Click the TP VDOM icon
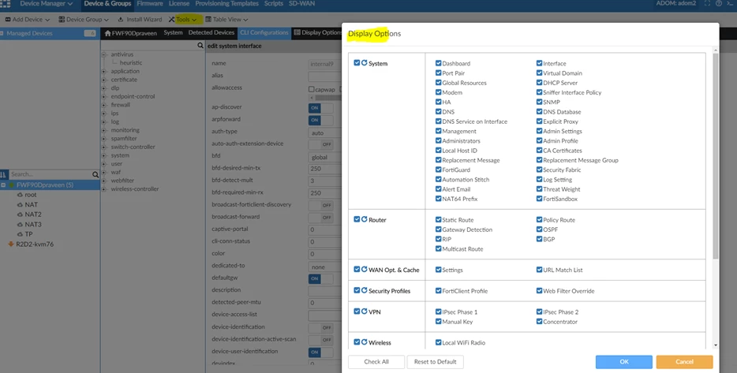The height and width of the screenshot is (373, 737). (20, 234)
